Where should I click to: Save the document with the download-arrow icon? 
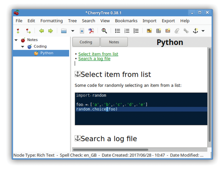coord(82,31)
